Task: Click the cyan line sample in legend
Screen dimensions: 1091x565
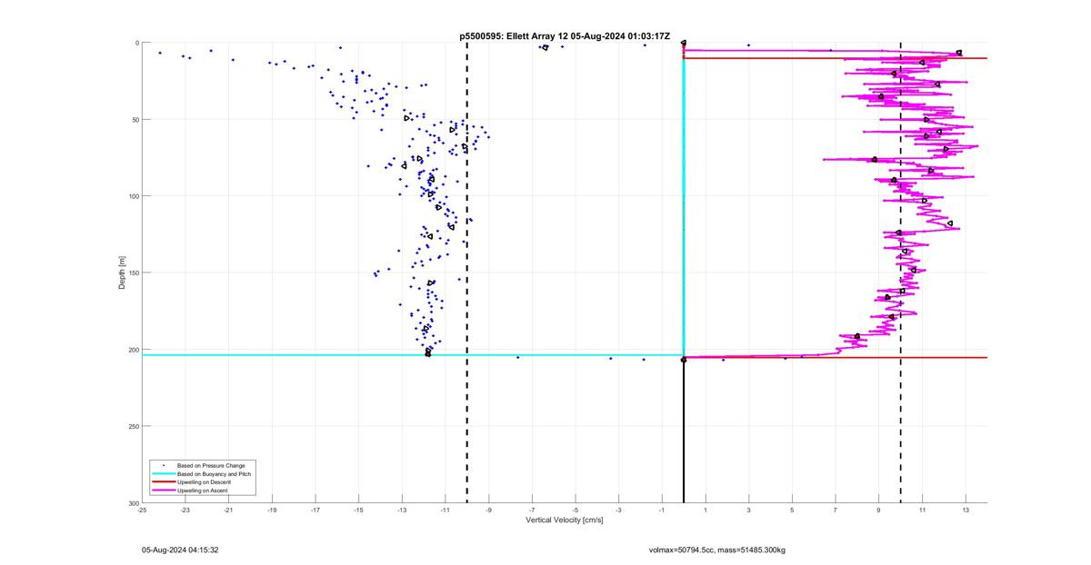Action: [x=164, y=474]
